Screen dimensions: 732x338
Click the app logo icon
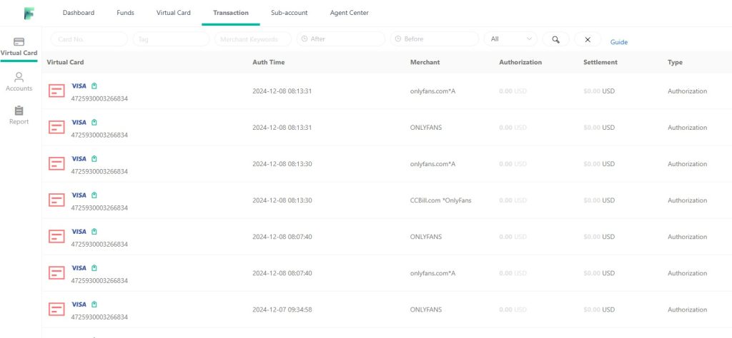coord(29,14)
